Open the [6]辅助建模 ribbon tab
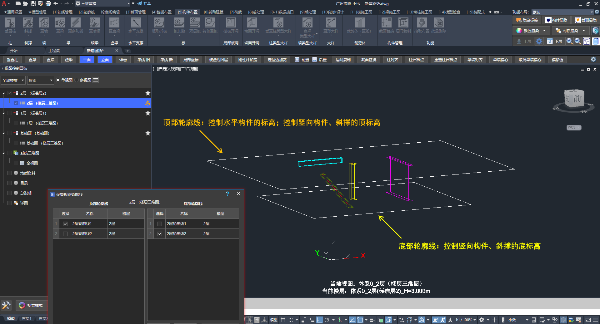 [213, 12]
